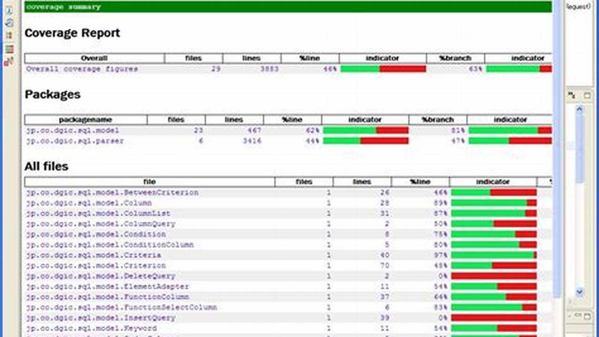Open the jp.co.dgic.sql.parser package link
599x337 pixels.
tap(75, 141)
